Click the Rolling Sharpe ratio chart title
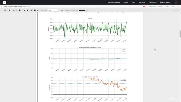Screen dimensions: 181x102 point(90,77)
